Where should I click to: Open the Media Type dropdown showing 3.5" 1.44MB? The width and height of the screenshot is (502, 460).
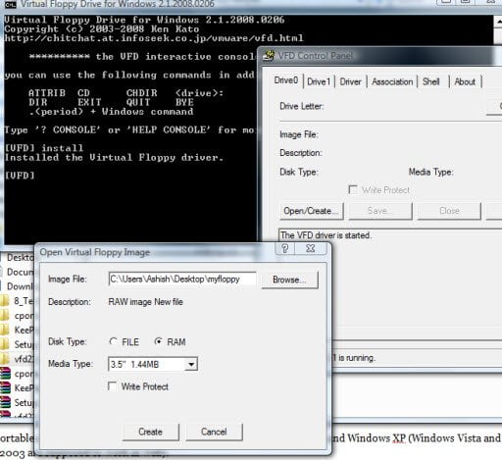pos(191,364)
